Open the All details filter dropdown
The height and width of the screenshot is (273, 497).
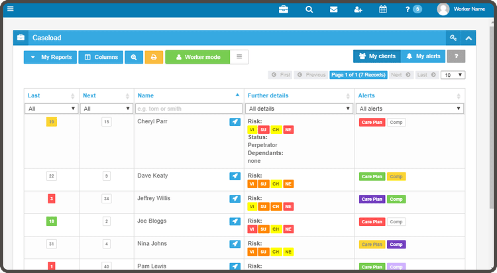tap(300, 109)
